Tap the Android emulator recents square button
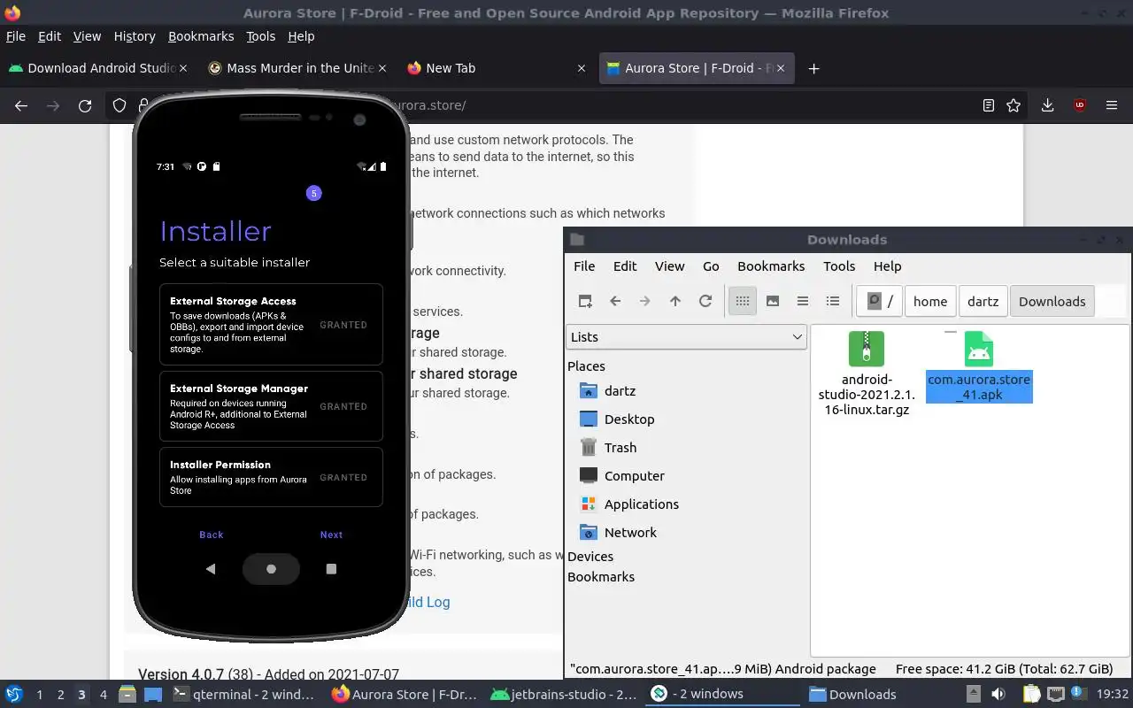Image resolution: width=1133 pixels, height=708 pixels. pos(331,569)
